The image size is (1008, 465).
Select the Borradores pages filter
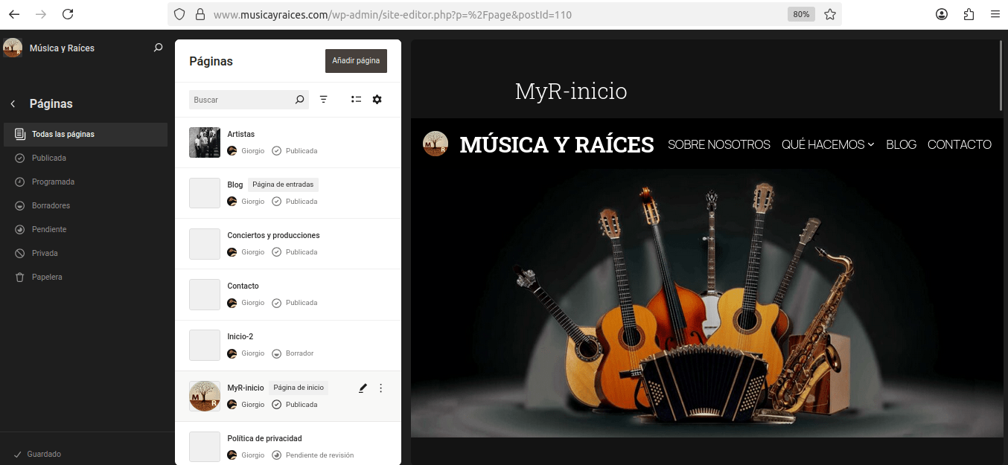pos(51,205)
